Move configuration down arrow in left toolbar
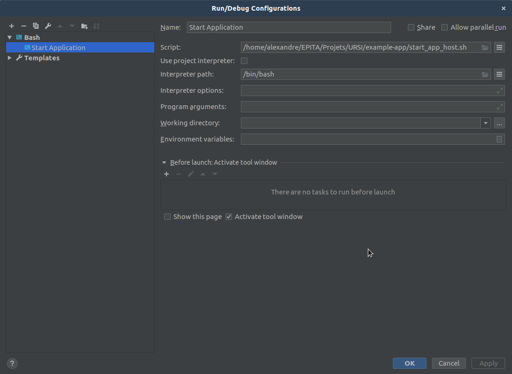This screenshot has height=374, width=512. [72, 26]
